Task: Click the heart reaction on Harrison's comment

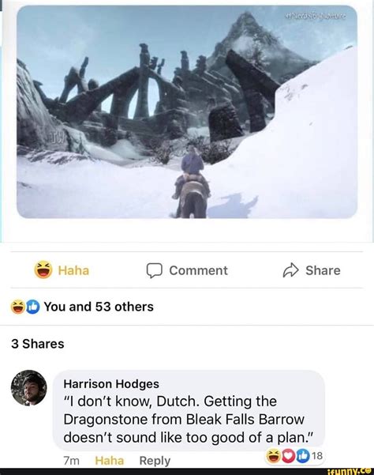Action: [288, 456]
